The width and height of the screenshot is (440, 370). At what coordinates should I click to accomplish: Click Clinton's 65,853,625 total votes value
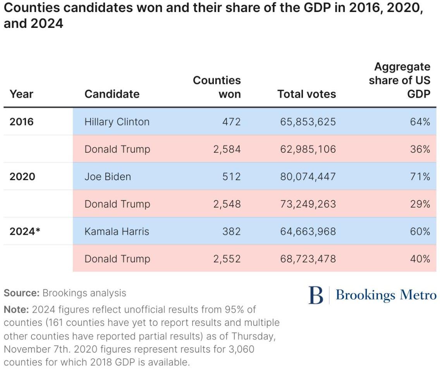(308, 122)
